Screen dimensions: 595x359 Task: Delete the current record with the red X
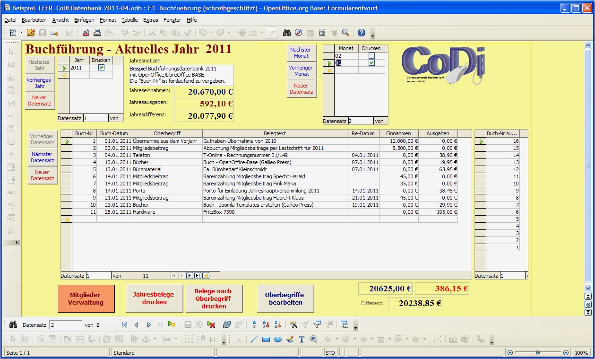point(211,324)
